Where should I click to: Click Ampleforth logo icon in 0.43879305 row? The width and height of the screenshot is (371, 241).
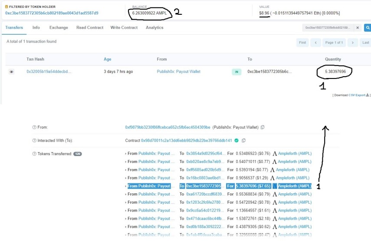click(275, 227)
